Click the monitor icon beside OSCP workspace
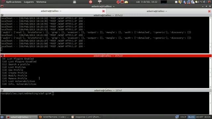The width and height of the screenshot is (212, 119). tap(177, 117)
